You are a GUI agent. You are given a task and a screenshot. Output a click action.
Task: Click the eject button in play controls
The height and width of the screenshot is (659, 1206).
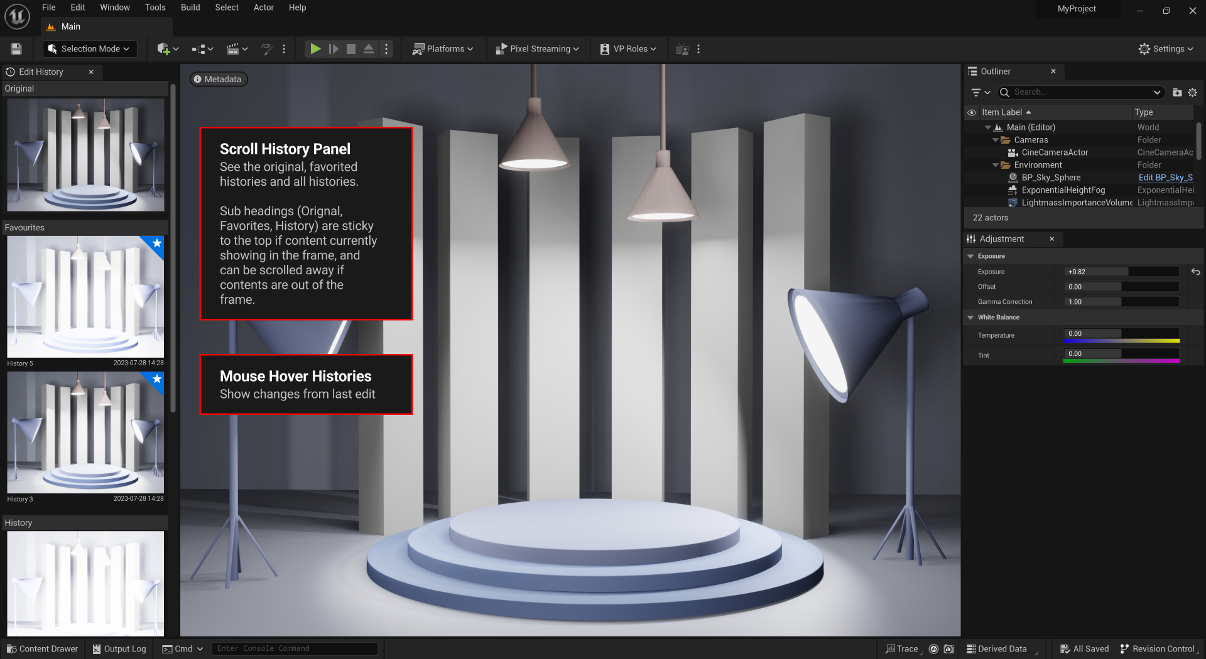[x=369, y=49]
